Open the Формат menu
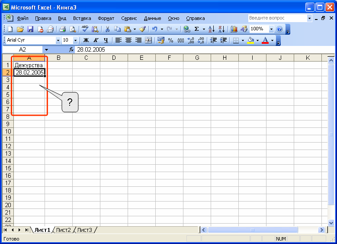 click(106, 18)
